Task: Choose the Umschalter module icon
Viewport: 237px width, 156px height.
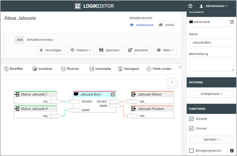Action: click(92, 69)
